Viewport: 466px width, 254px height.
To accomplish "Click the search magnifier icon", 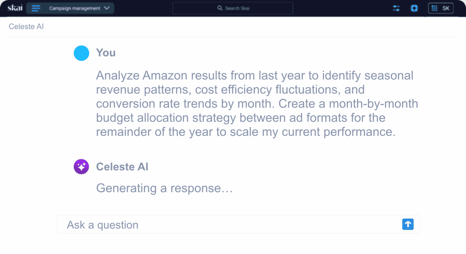I will [x=220, y=8].
